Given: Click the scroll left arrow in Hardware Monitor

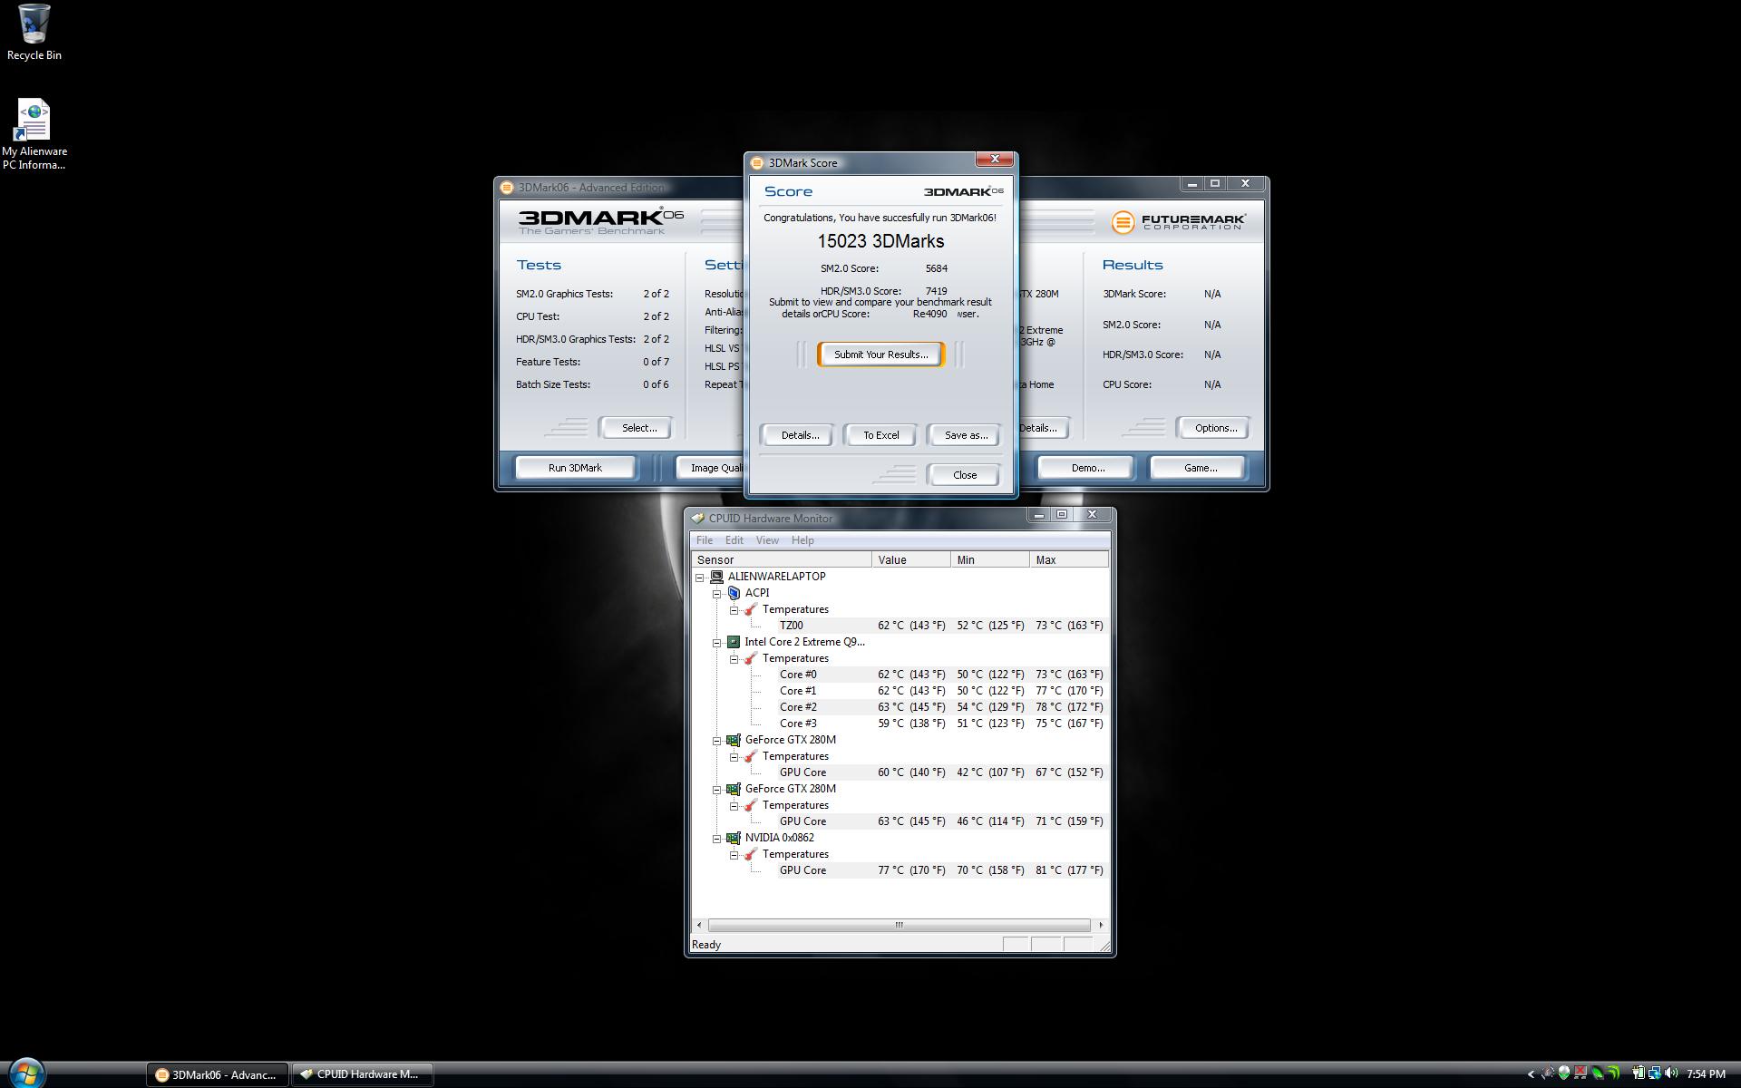Looking at the screenshot, I should pos(698,925).
